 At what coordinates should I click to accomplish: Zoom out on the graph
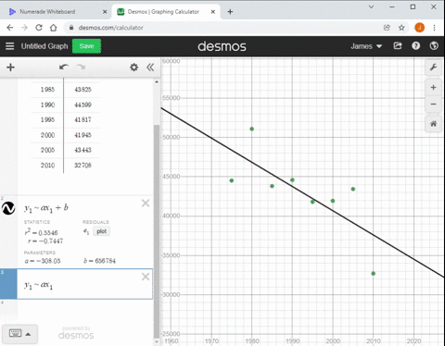point(433,105)
